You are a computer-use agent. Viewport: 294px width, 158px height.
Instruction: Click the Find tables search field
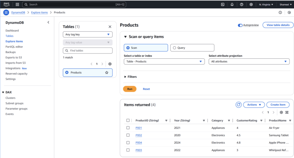coord(88,50)
